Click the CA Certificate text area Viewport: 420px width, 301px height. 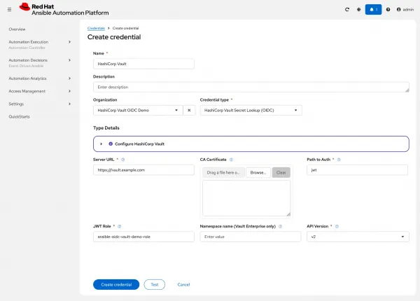246,198
